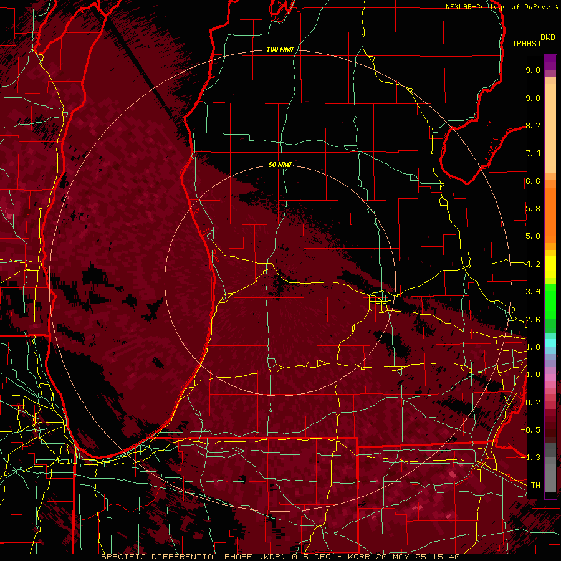Image resolution: width=561 pixels, height=561 pixels.
Task: Click the TH threshold label on scale
Action: click(535, 486)
